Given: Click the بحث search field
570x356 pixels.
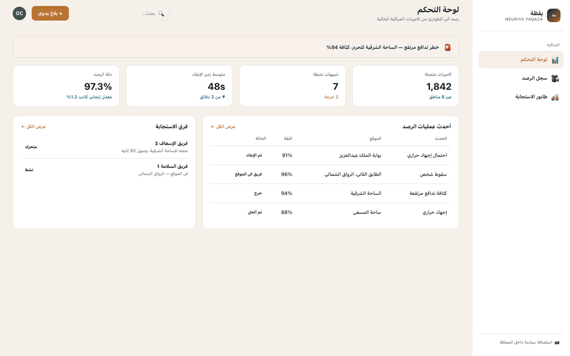Looking at the screenshot, I should pyautogui.click(x=122, y=13).
